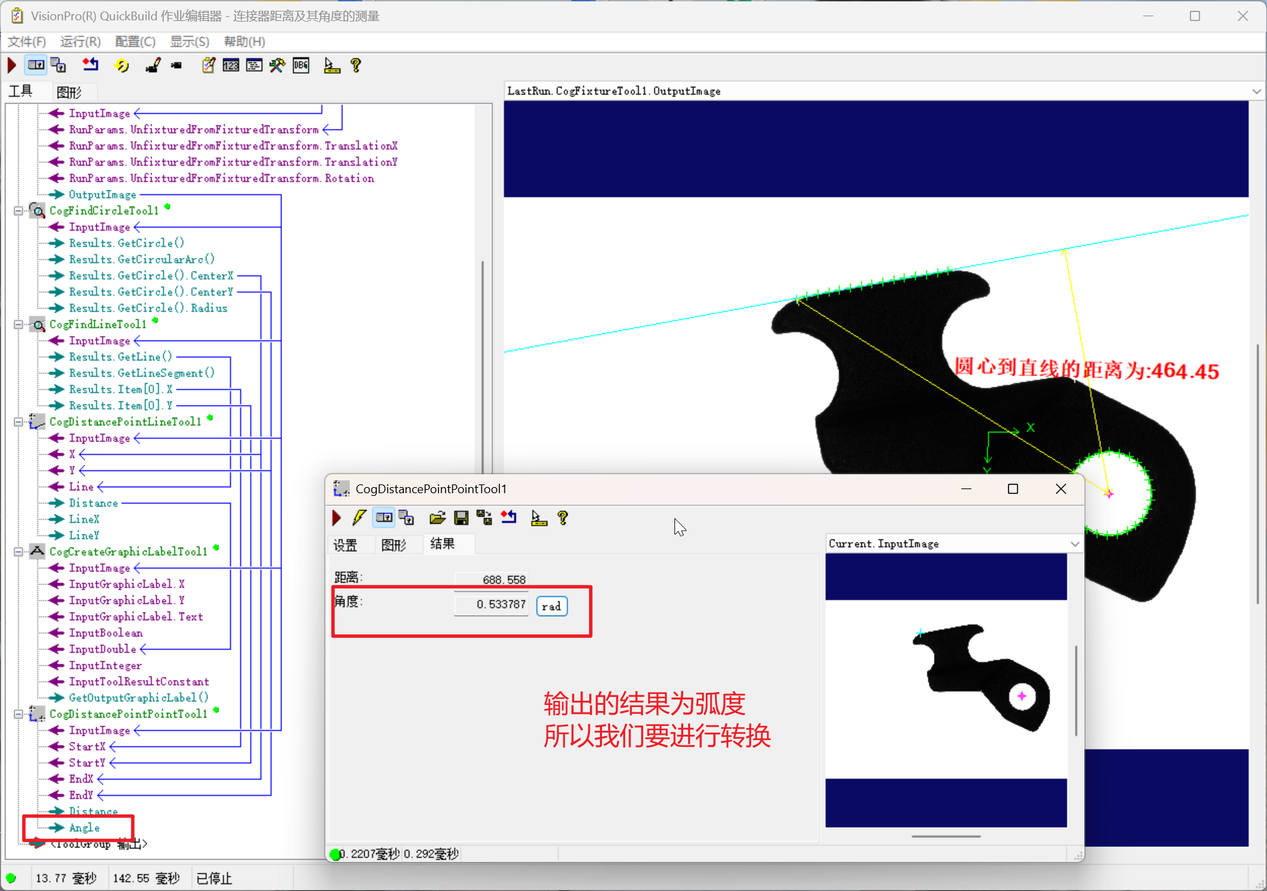Screen dimensions: 1267x891
Task: Collapse the CogFindCircleTool1 tree node
Action: 18,211
